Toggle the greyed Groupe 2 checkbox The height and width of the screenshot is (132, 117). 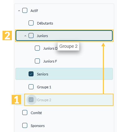coord(31,100)
